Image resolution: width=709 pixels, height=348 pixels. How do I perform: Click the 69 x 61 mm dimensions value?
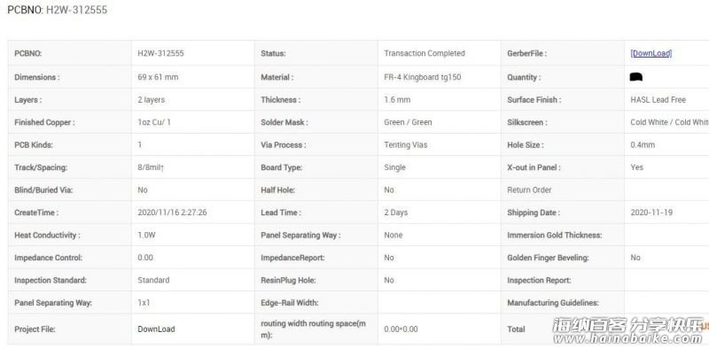(x=159, y=77)
